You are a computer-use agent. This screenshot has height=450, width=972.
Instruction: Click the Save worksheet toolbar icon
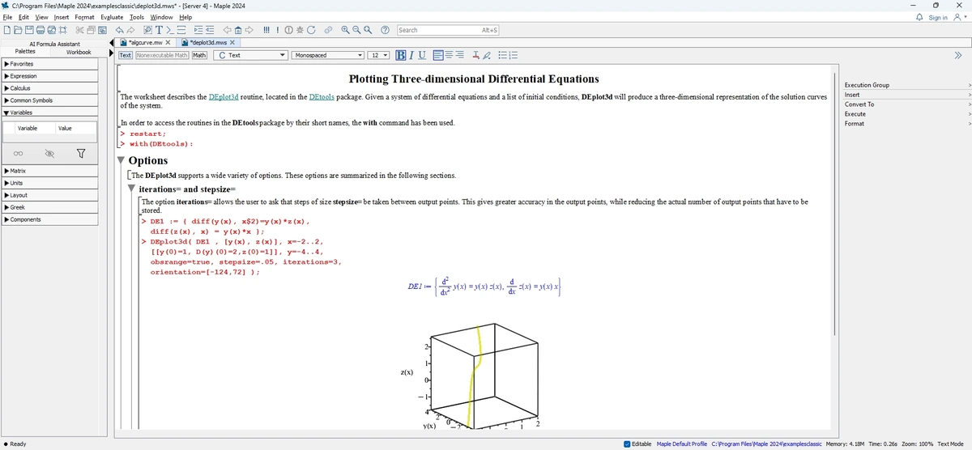click(x=29, y=30)
